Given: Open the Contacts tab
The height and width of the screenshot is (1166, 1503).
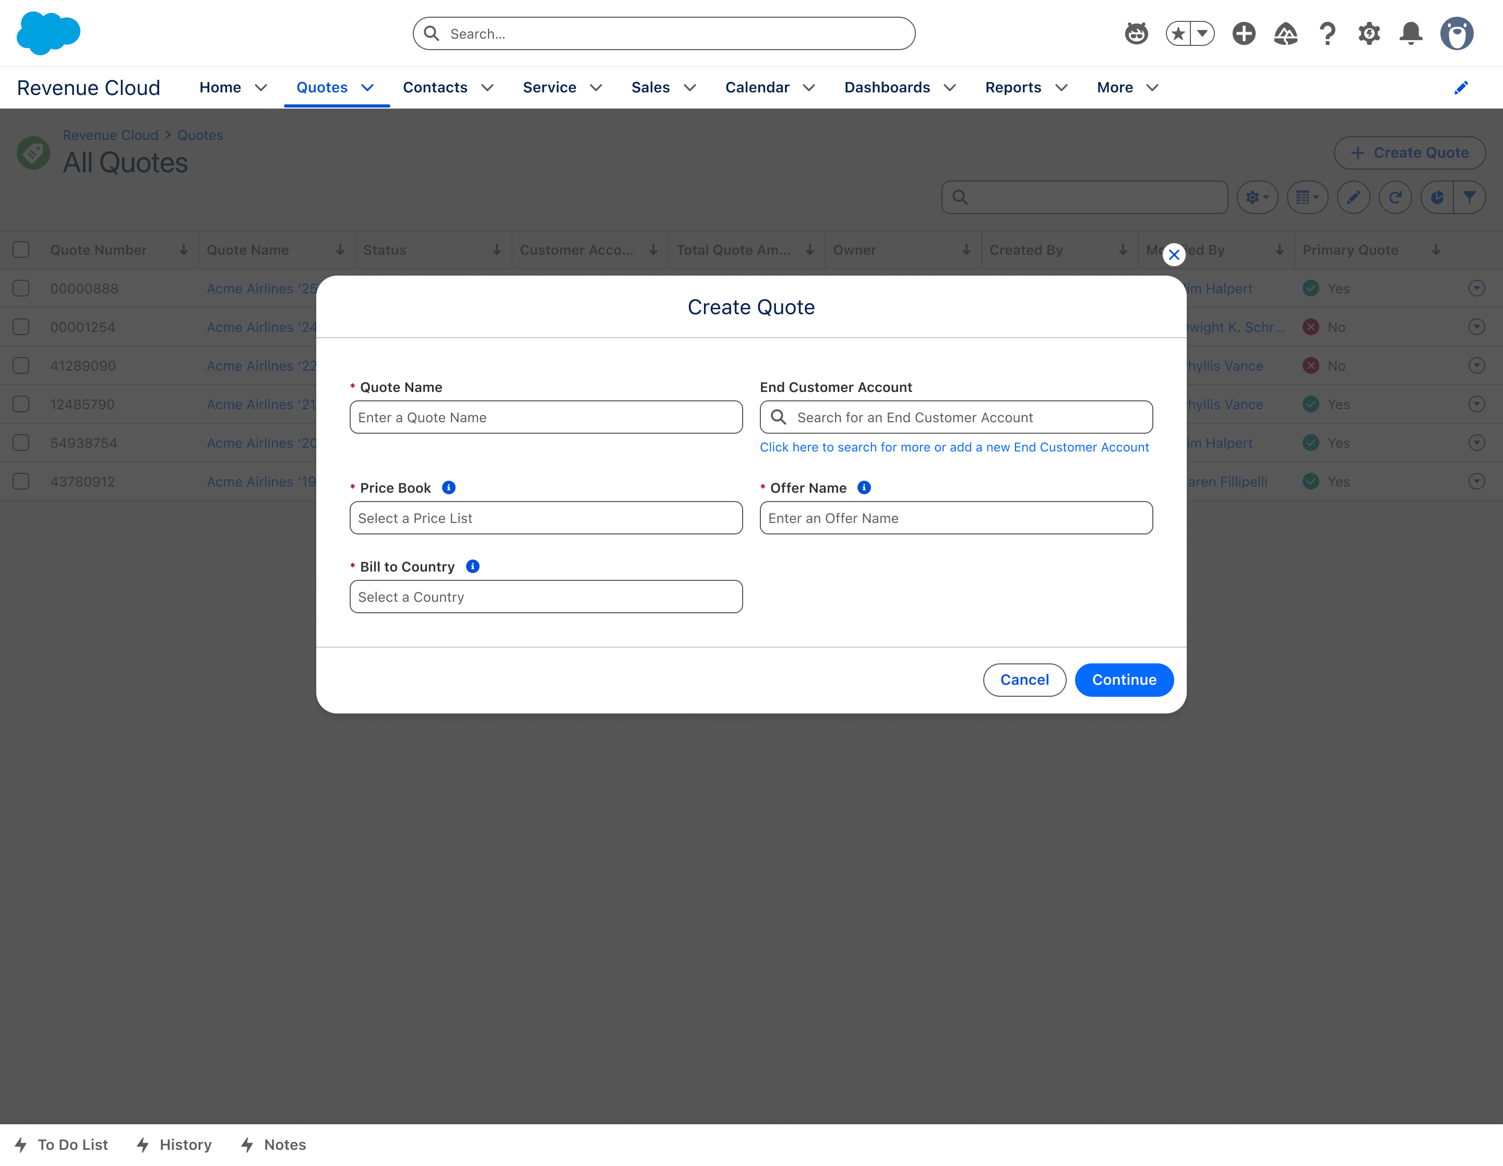Looking at the screenshot, I should click(x=435, y=87).
